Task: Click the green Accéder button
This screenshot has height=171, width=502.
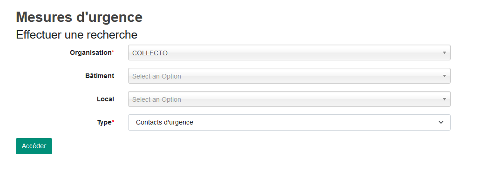Action: coord(34,146)
